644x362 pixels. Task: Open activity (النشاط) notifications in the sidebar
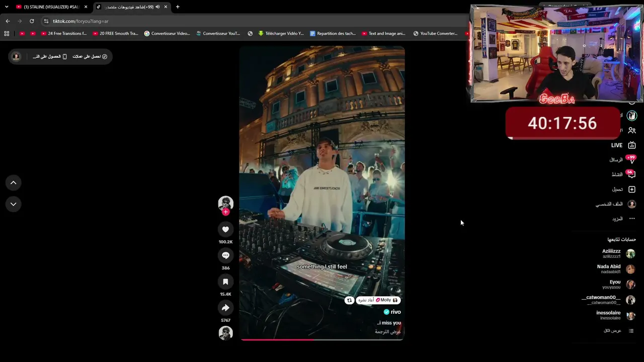623,174
